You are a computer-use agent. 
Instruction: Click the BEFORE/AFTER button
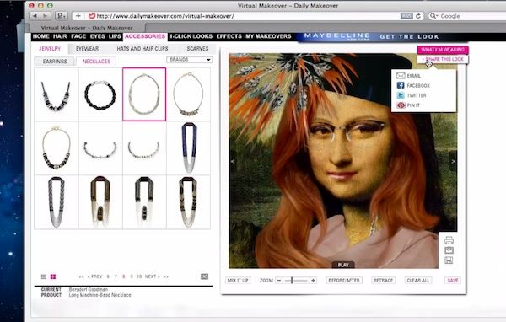click(x=344, y=281)
